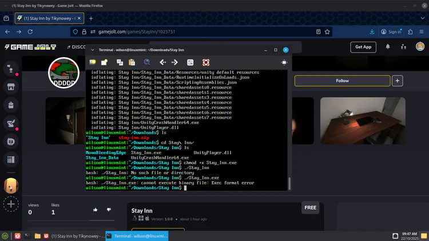Open Firefox extensions puzzle icon
The width and height of the screenshot is (429, 241).
410,32
